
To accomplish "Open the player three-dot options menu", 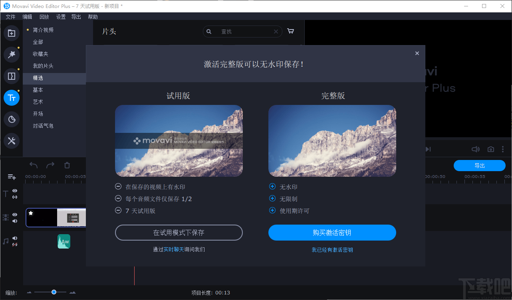I will [x=504, y=149].
